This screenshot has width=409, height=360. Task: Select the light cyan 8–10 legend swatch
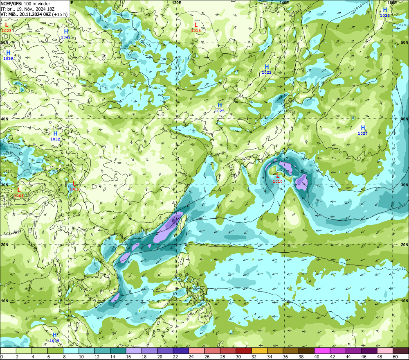point(71,351)
